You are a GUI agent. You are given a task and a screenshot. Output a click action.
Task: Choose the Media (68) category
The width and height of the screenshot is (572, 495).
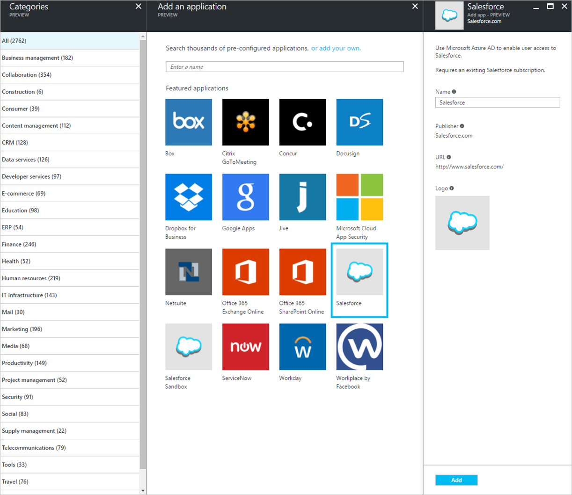pyautogui.click(x=70, y=346)
